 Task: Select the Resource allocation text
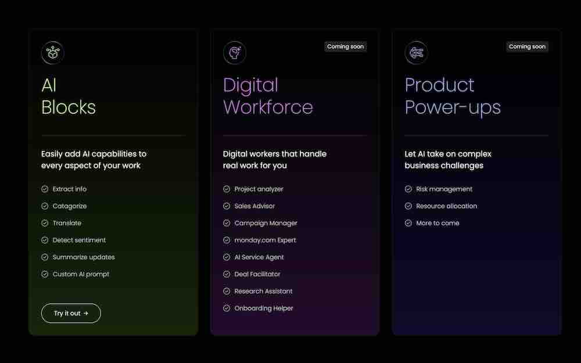[446, 206]
